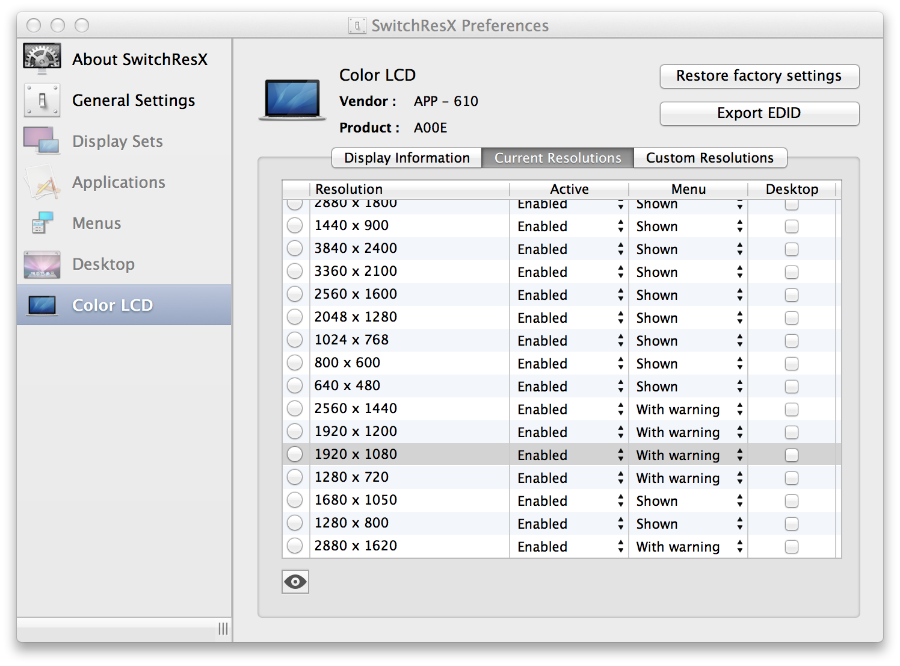Image resolution: width=900 pixels, height=666 pixels.
Task: Click the Menu column header
Action: [x=688, y=189]
